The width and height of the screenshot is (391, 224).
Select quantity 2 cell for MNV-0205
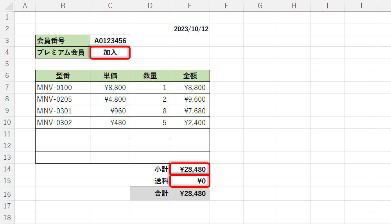click(x=150, y=99)
